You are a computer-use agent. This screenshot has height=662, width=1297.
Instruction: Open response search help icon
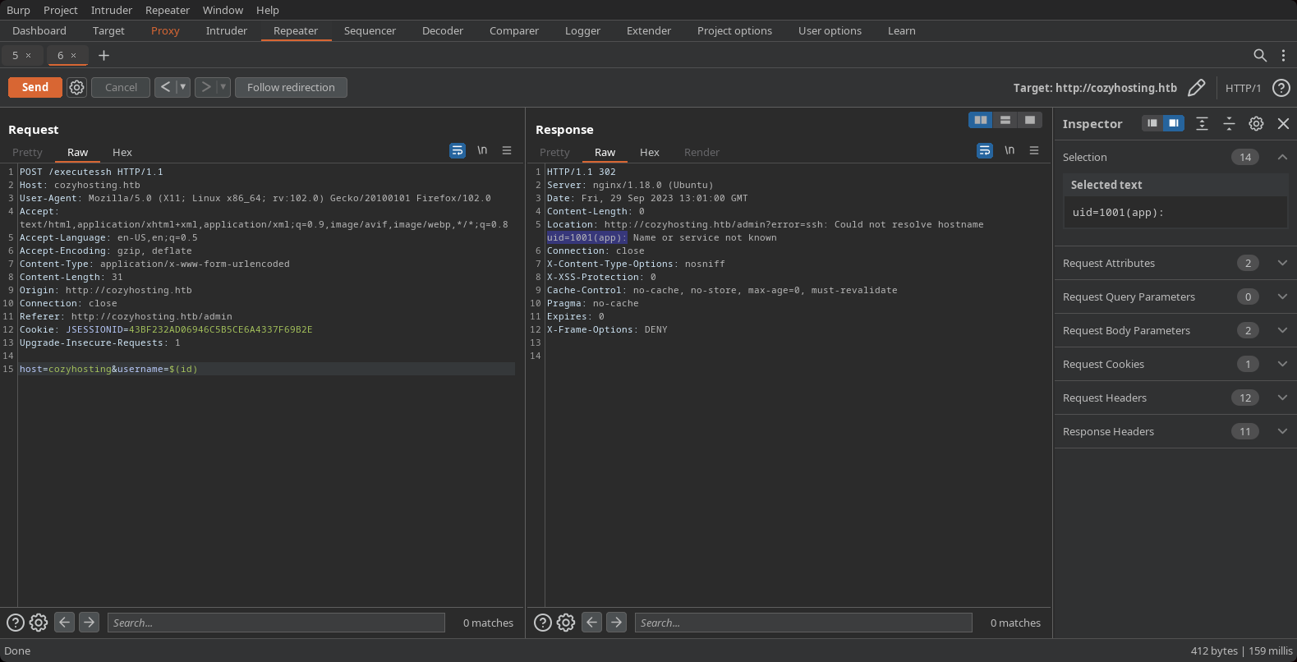[543, 623]
